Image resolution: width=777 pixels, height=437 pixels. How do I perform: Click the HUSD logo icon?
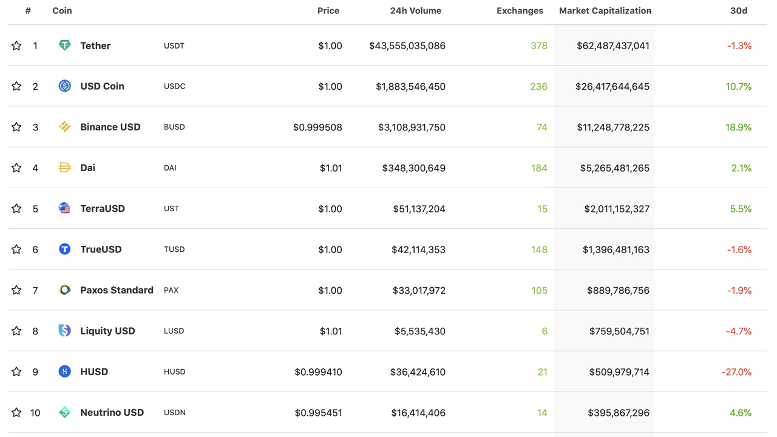coord(64,371)
